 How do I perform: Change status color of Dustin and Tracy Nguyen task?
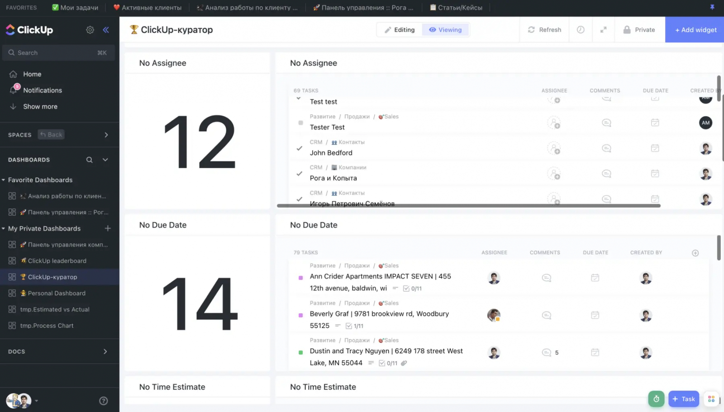pyautogui.click(x=300, y=353)
